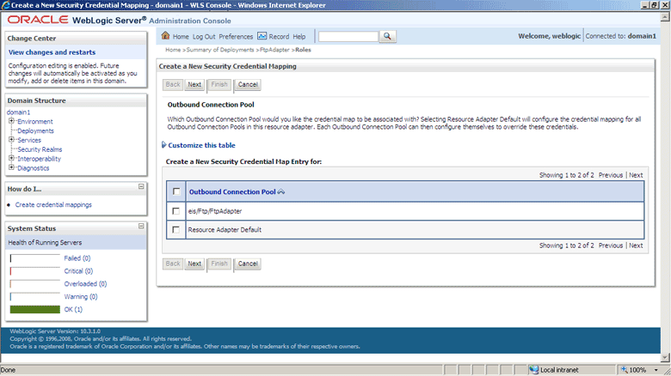Click upper Next pagination link above table
The width and height of the screenshot is (671, 376).
coord(636,175)
